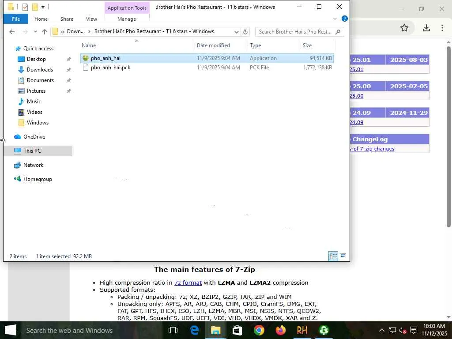Open the 24.09 download link

click(357, 122)
